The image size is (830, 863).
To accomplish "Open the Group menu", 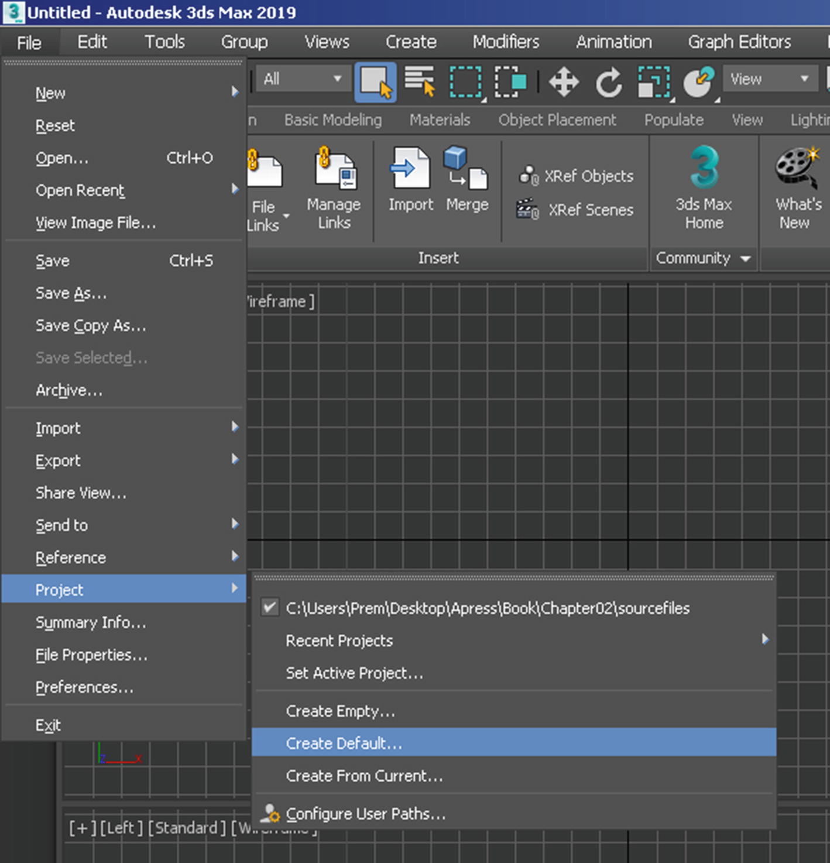I will [244, 42].
